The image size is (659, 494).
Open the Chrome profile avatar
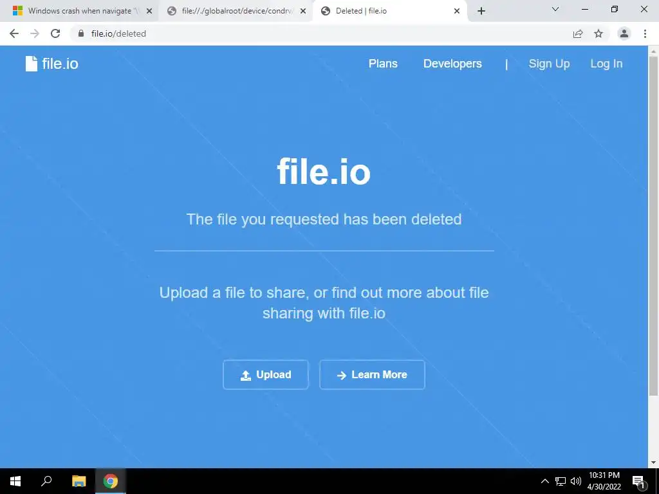click(624, 33)
